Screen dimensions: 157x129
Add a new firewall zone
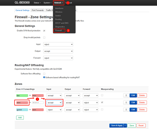point(20,118)
